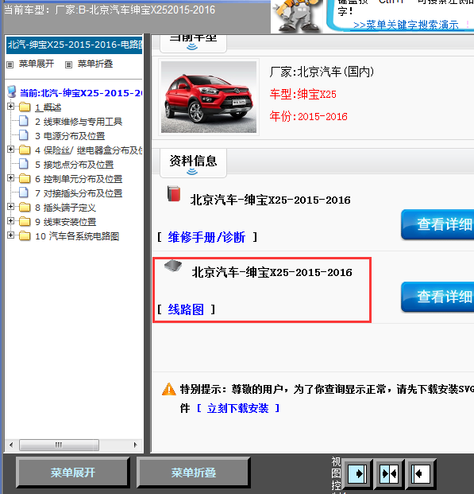Collapse the 当前车型 section tab
474x494 pixels.
[x=193, y=43]
